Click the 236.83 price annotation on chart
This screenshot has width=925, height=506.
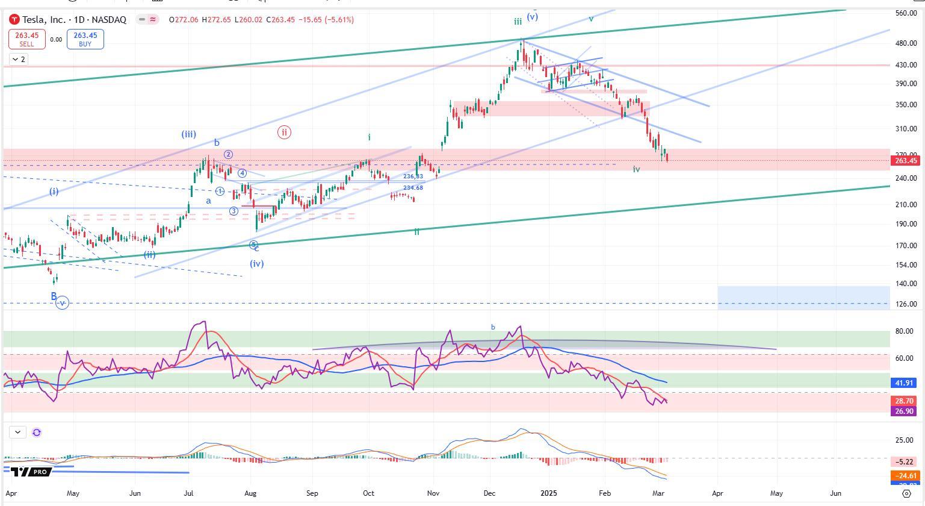(413, 176)
